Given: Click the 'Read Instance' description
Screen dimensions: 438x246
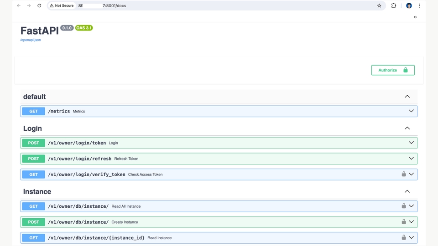Looking at the screenshot, I should coord(160,238).
